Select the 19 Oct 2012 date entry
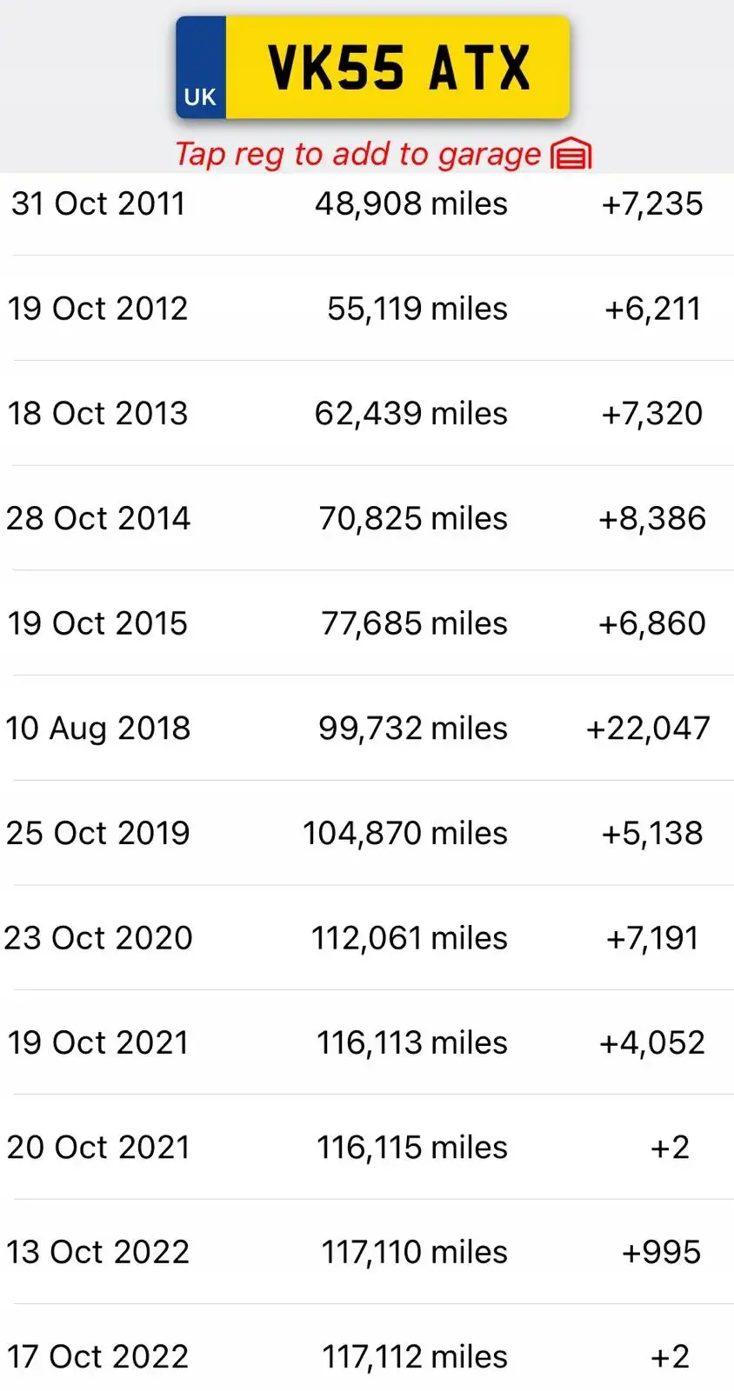 click(97, 309)
